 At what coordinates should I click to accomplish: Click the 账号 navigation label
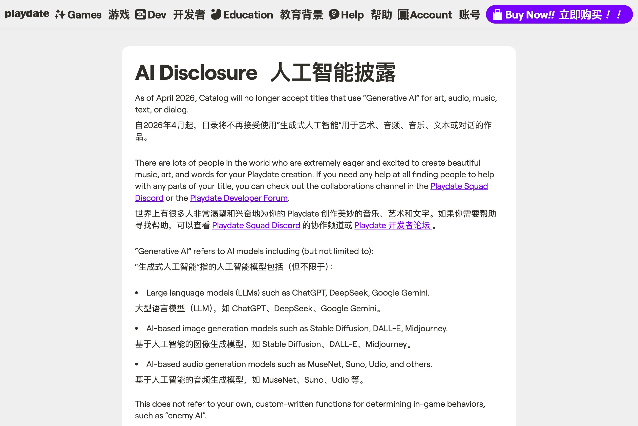(469, 15)
